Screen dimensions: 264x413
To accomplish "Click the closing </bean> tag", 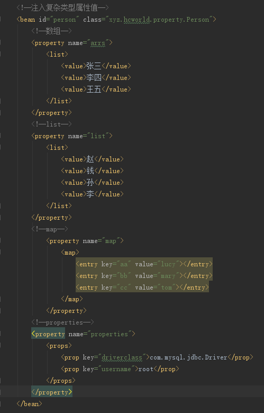I will coord(29,404).
